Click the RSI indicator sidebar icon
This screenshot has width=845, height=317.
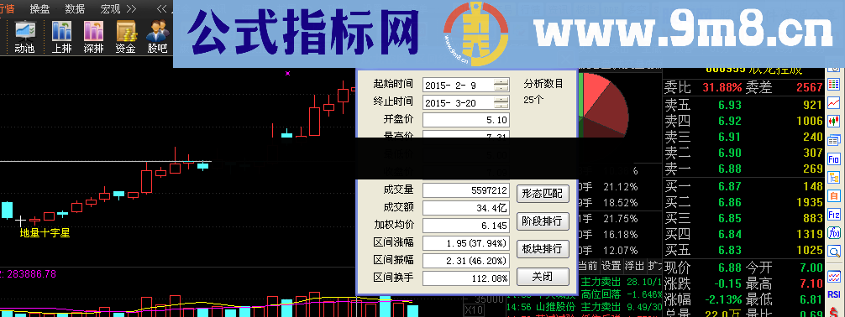pos(834,294)
